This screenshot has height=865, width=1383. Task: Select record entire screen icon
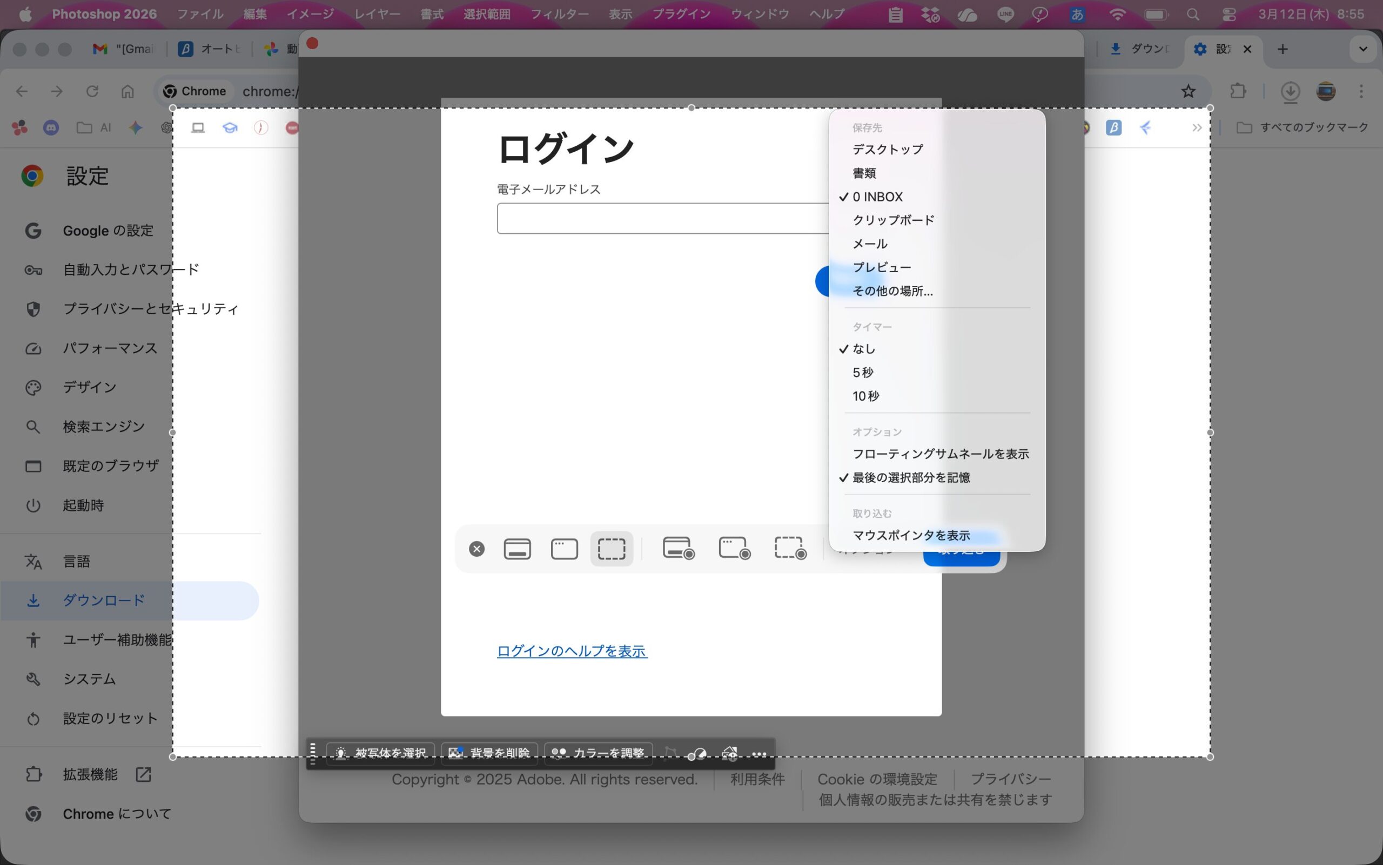click(678, 548)
